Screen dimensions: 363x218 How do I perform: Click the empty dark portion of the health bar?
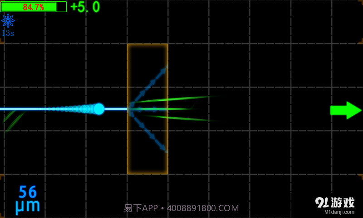(61, 7)
